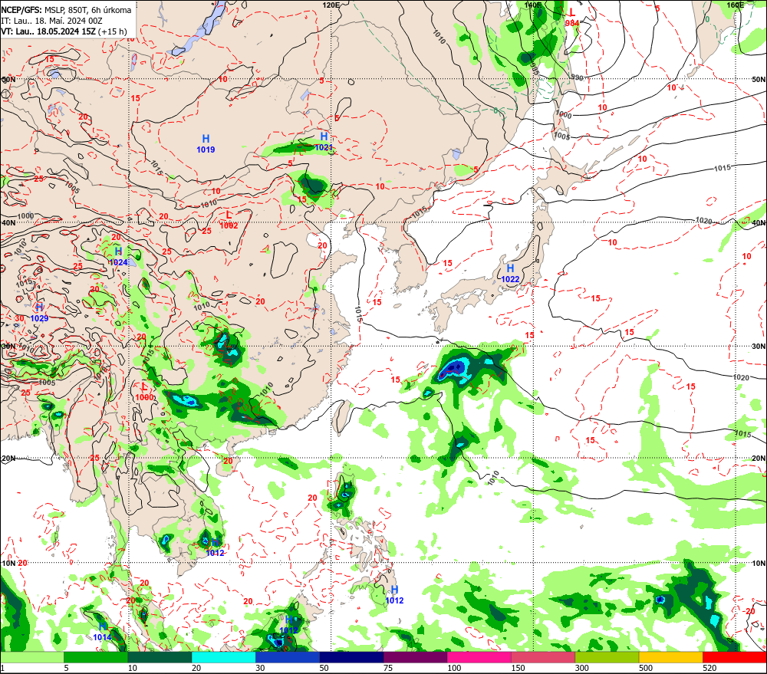The height and width of the screenshot is (674, 767).
Task: Choose the purple 75–100 mm legend swatch
Action: [415, 657]
